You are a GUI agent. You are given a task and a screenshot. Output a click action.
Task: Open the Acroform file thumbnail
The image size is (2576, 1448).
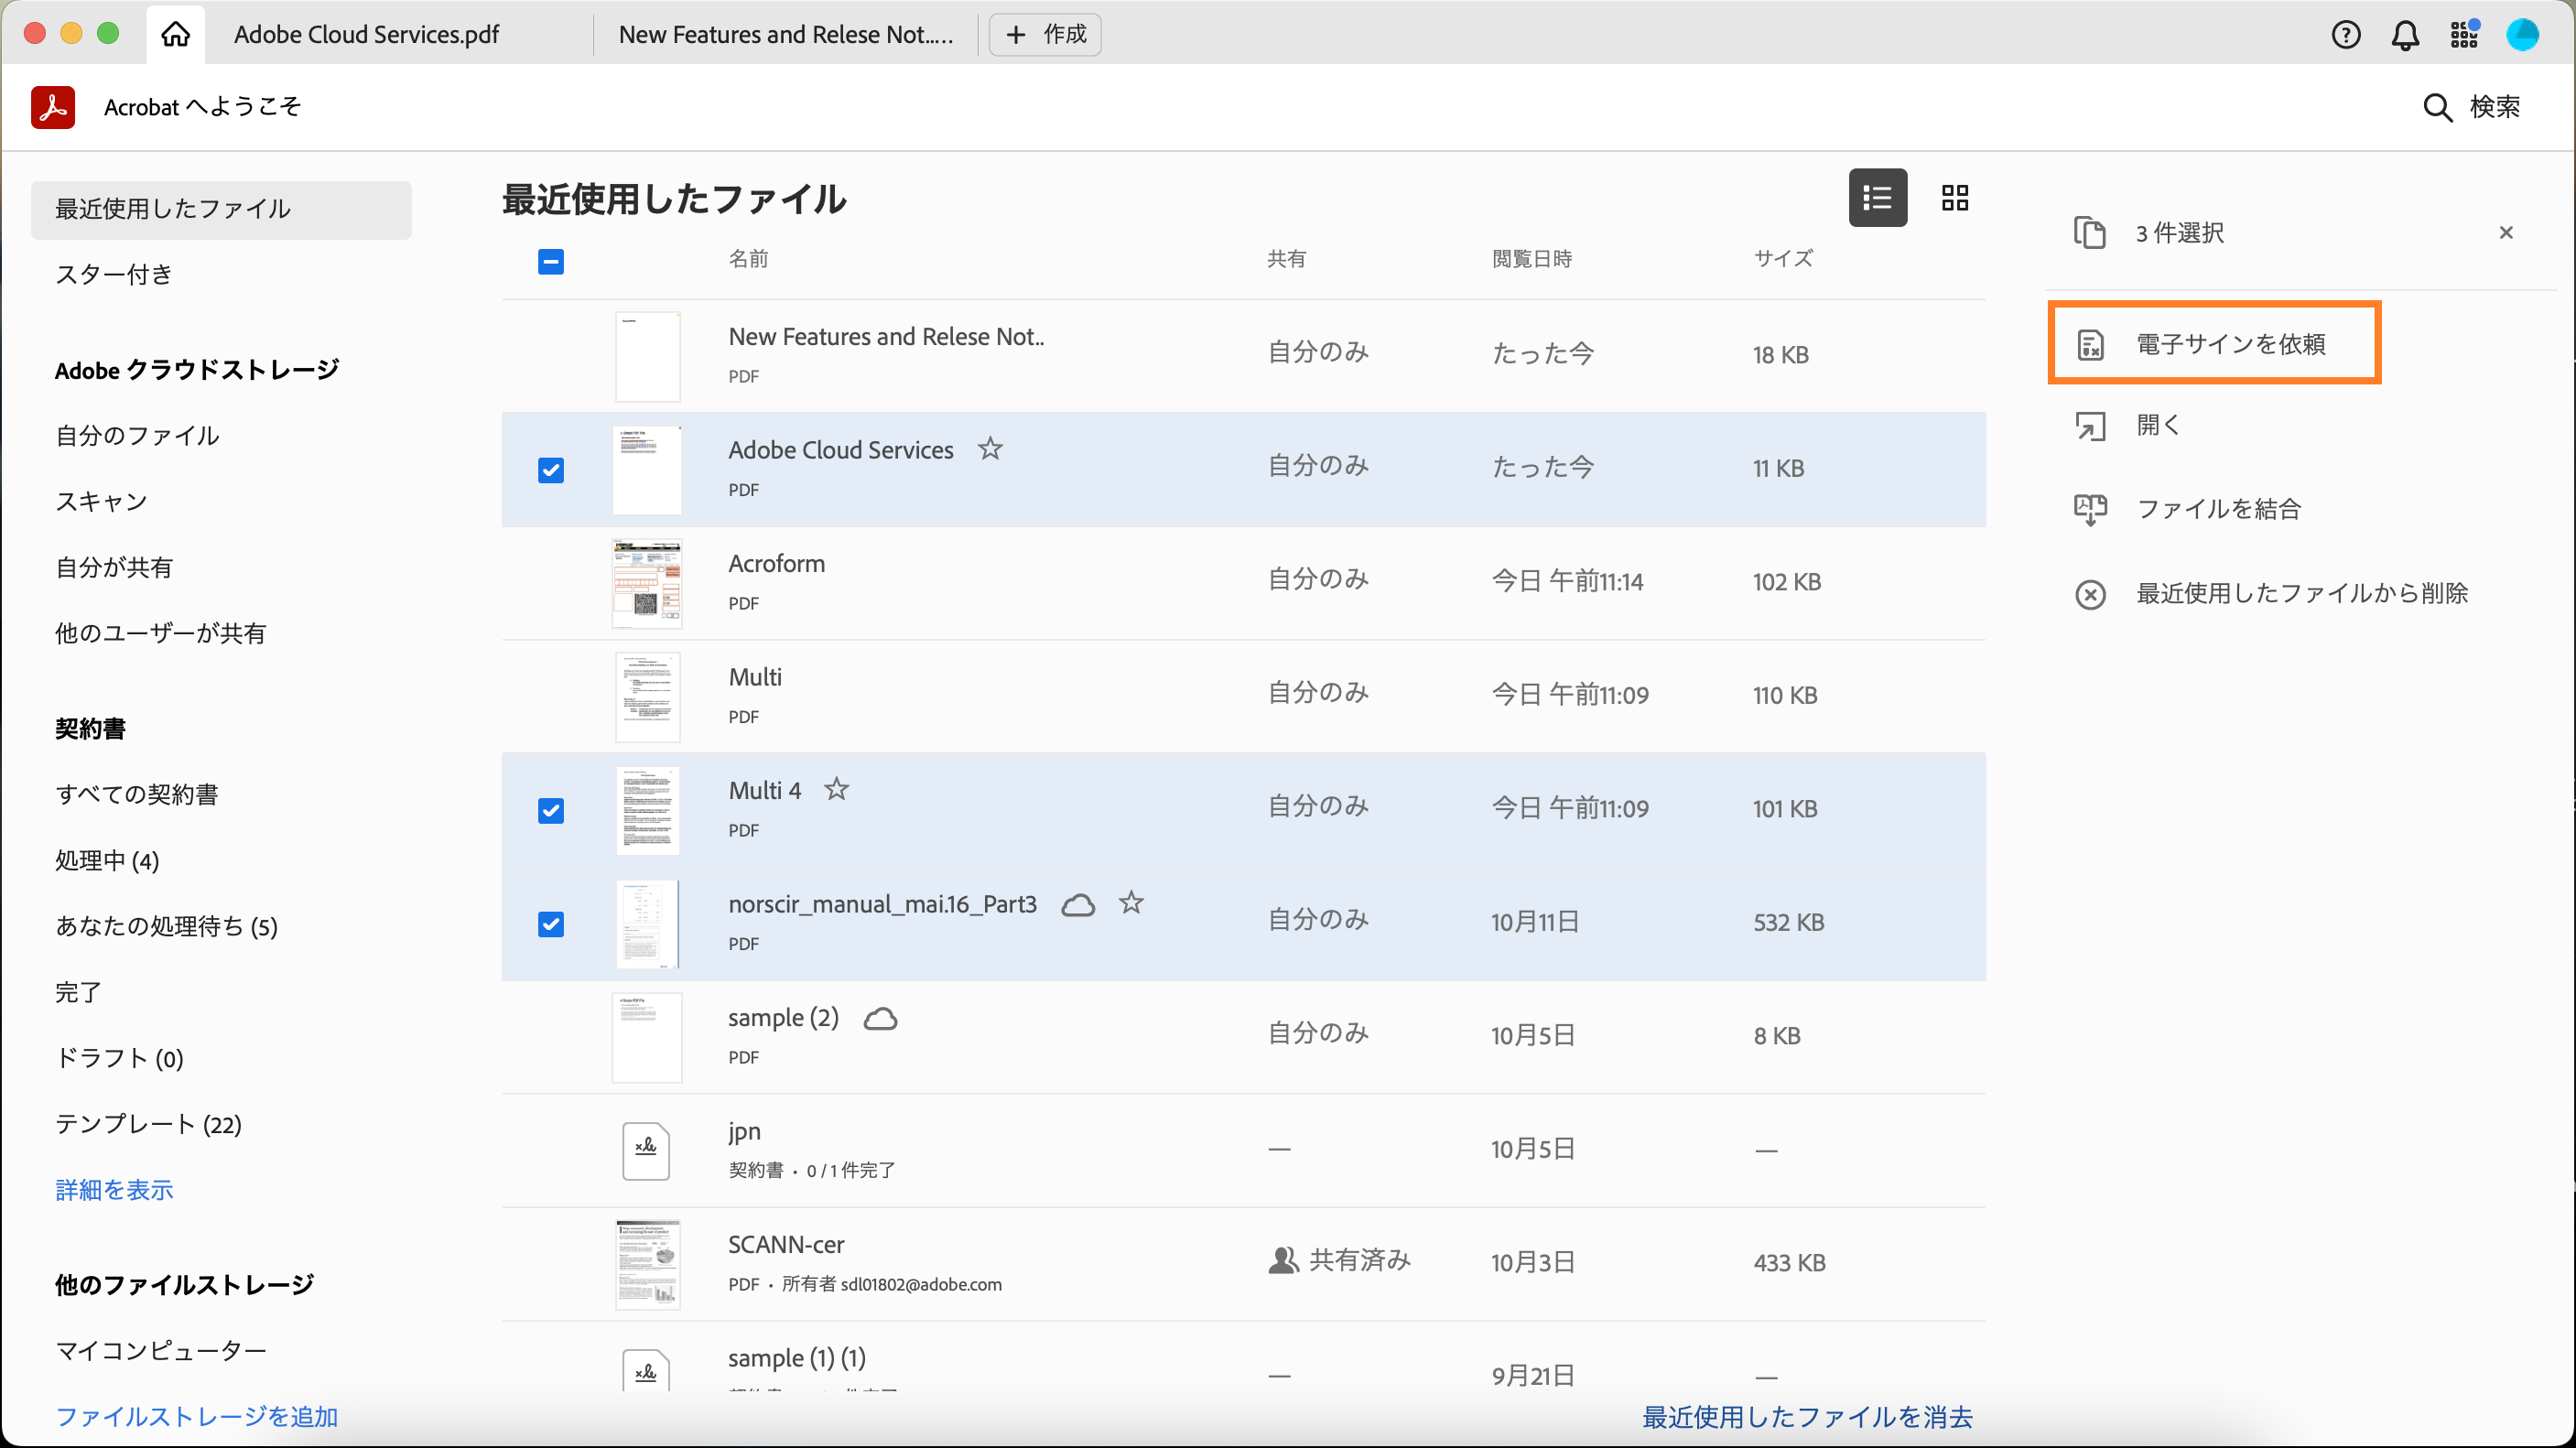647,583
